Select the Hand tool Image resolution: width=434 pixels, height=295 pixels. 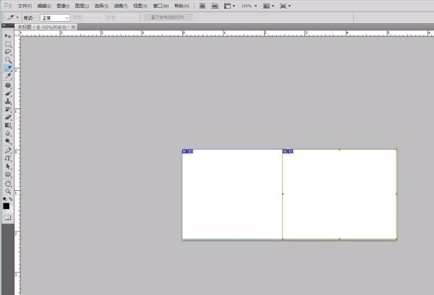click(8, 183)
